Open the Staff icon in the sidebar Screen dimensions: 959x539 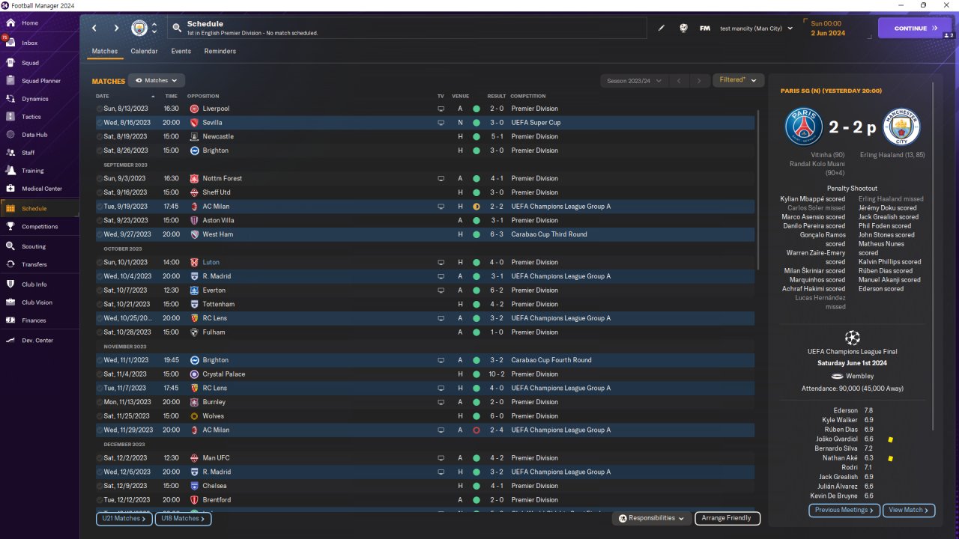pos(10,153)
